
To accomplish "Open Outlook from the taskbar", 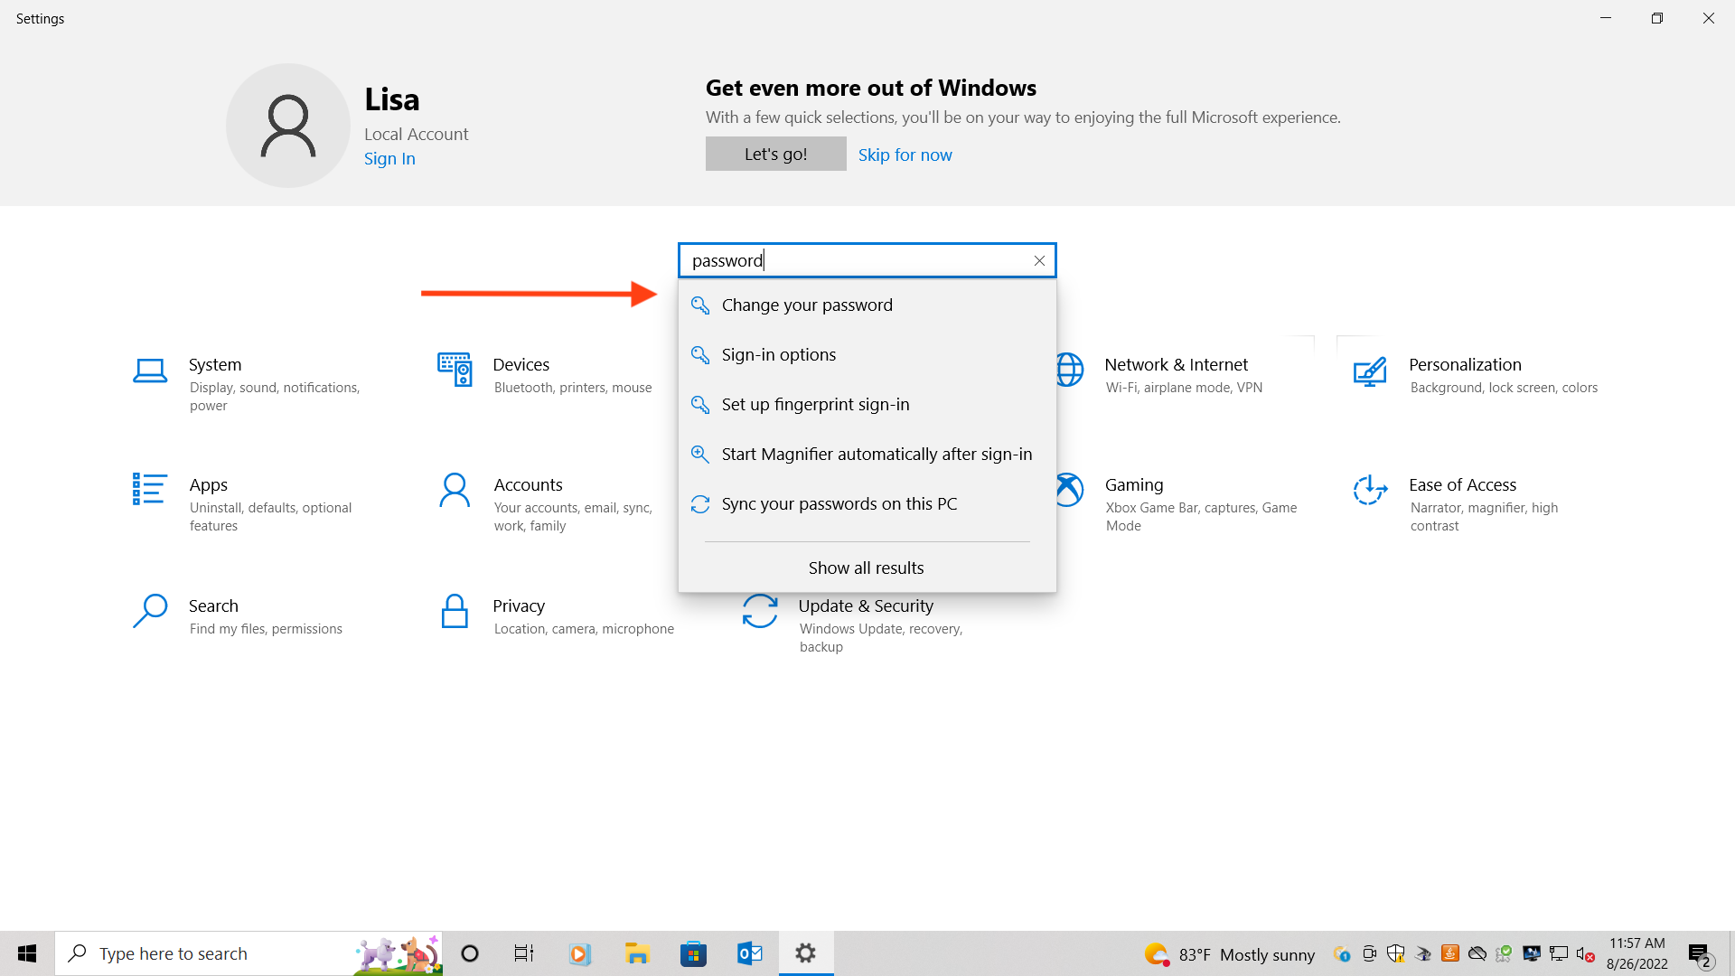I will coord(750,953).
